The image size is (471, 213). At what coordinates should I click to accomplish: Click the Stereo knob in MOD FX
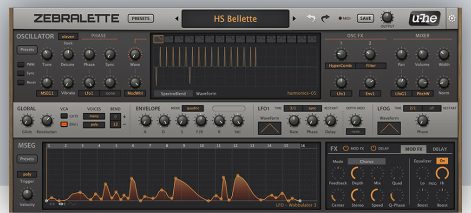(357, 195)
